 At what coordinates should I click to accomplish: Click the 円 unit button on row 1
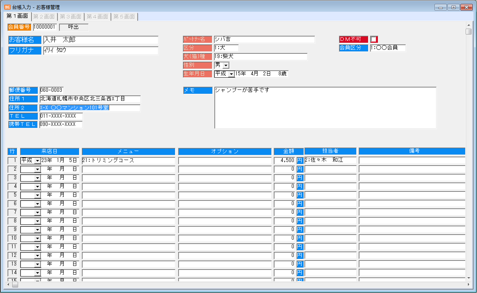[300, 160]
